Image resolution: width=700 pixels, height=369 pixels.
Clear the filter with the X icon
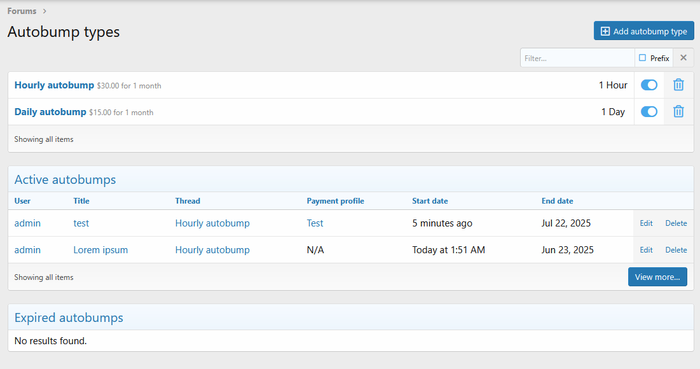click(x=683, y=58)
